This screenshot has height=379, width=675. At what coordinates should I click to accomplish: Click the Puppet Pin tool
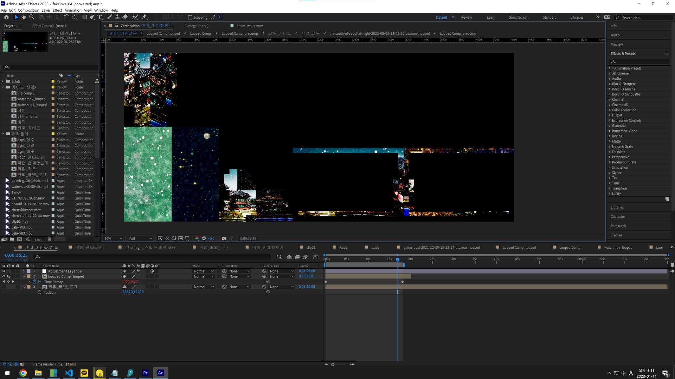click(x=144, y=17)
